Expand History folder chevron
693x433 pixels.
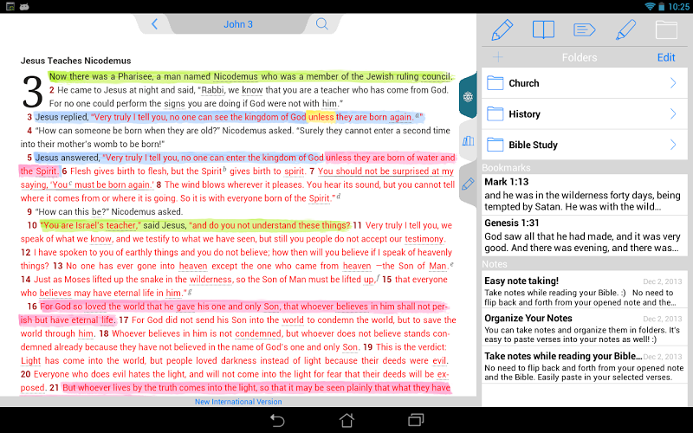tap(673, 114)
